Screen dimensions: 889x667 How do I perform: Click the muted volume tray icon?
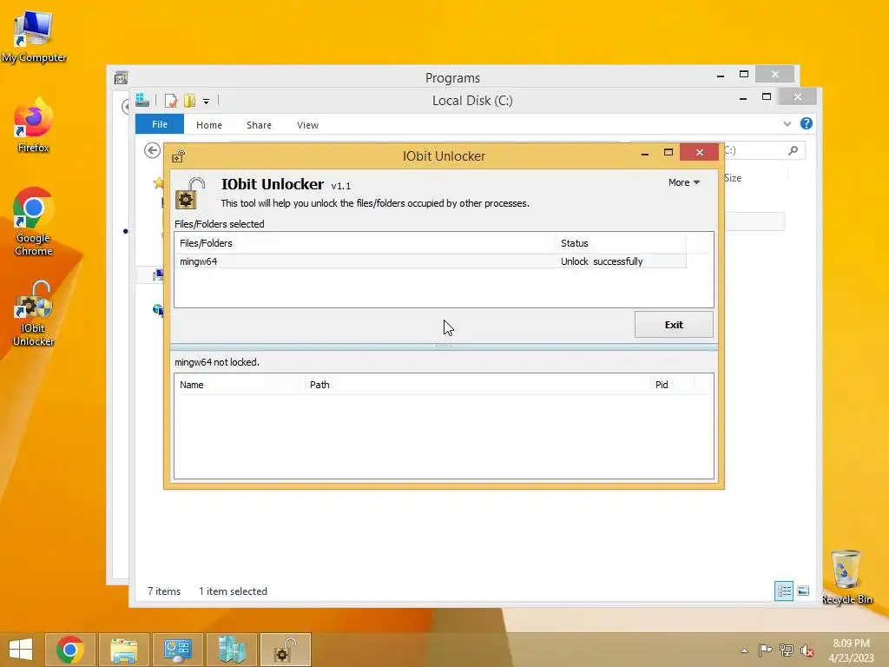[x=807, y=650]
